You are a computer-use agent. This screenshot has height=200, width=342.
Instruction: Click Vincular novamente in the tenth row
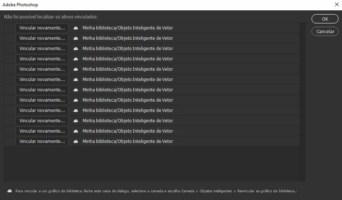pos(42,120)
